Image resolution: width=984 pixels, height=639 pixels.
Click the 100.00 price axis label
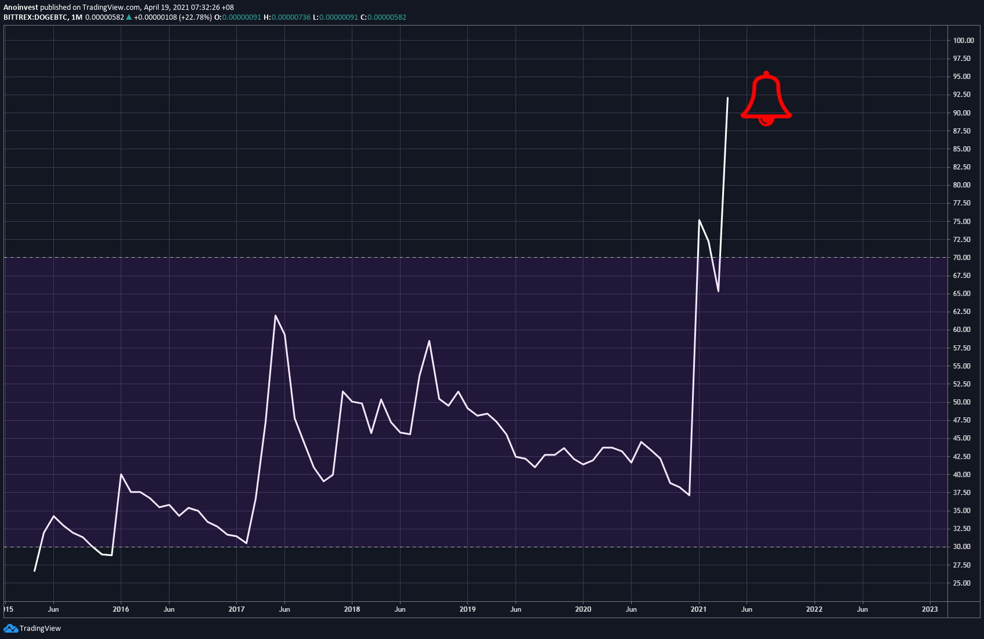[x=963, y=41]
